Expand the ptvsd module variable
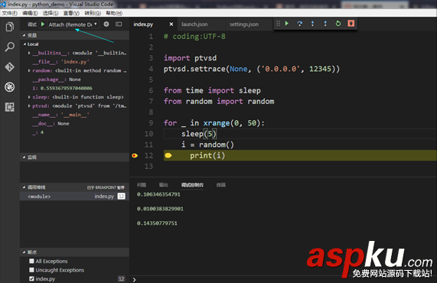The image size is (437, 283). pos(29,106)
